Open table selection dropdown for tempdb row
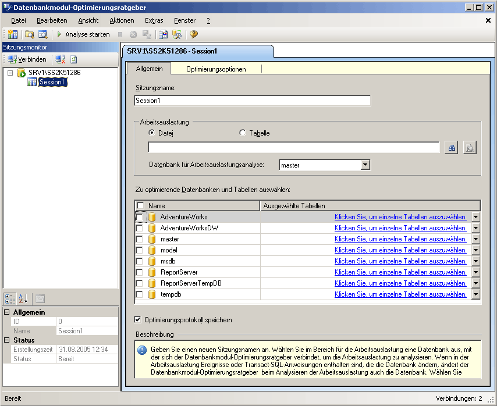Viewport: 497px width, 406px height. (x=475, y=294)
